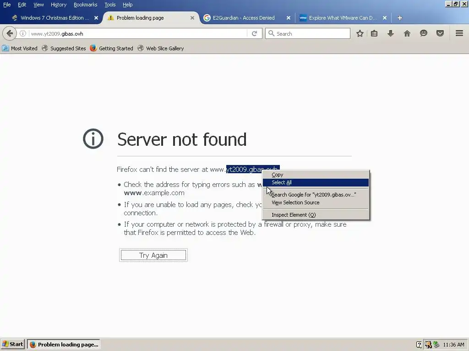The image size is (469, 351).
Task: Choose Search Google for yt2009.gibas.ov
Action: pyautogui.click(x=316, y=195)
